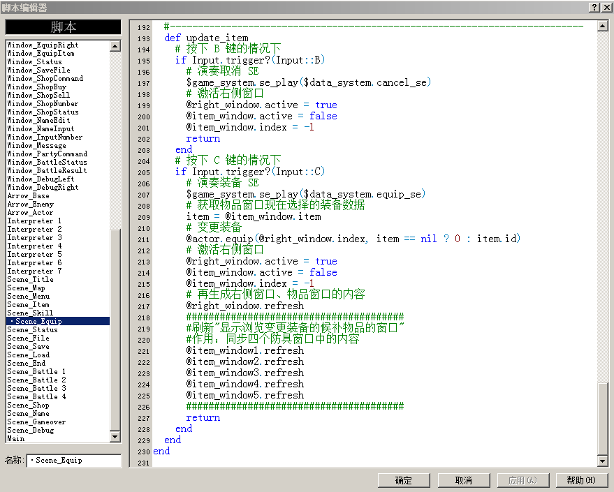Click the 确定 (OK) button

(404, 480)
